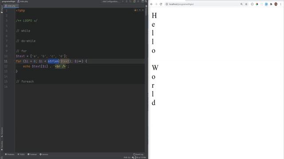Bookmark this page with star icon

[x=246, y=4]
